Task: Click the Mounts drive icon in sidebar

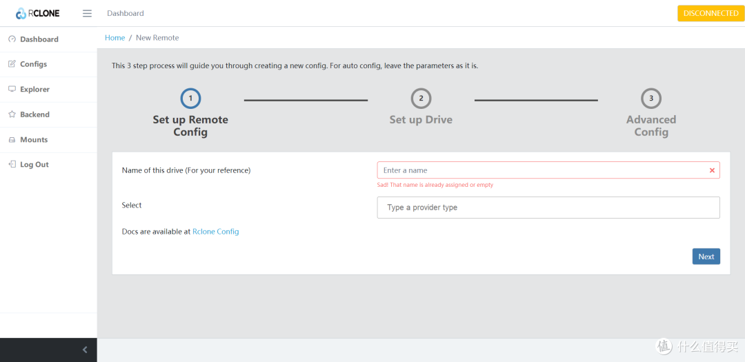Action: [12, 140]
